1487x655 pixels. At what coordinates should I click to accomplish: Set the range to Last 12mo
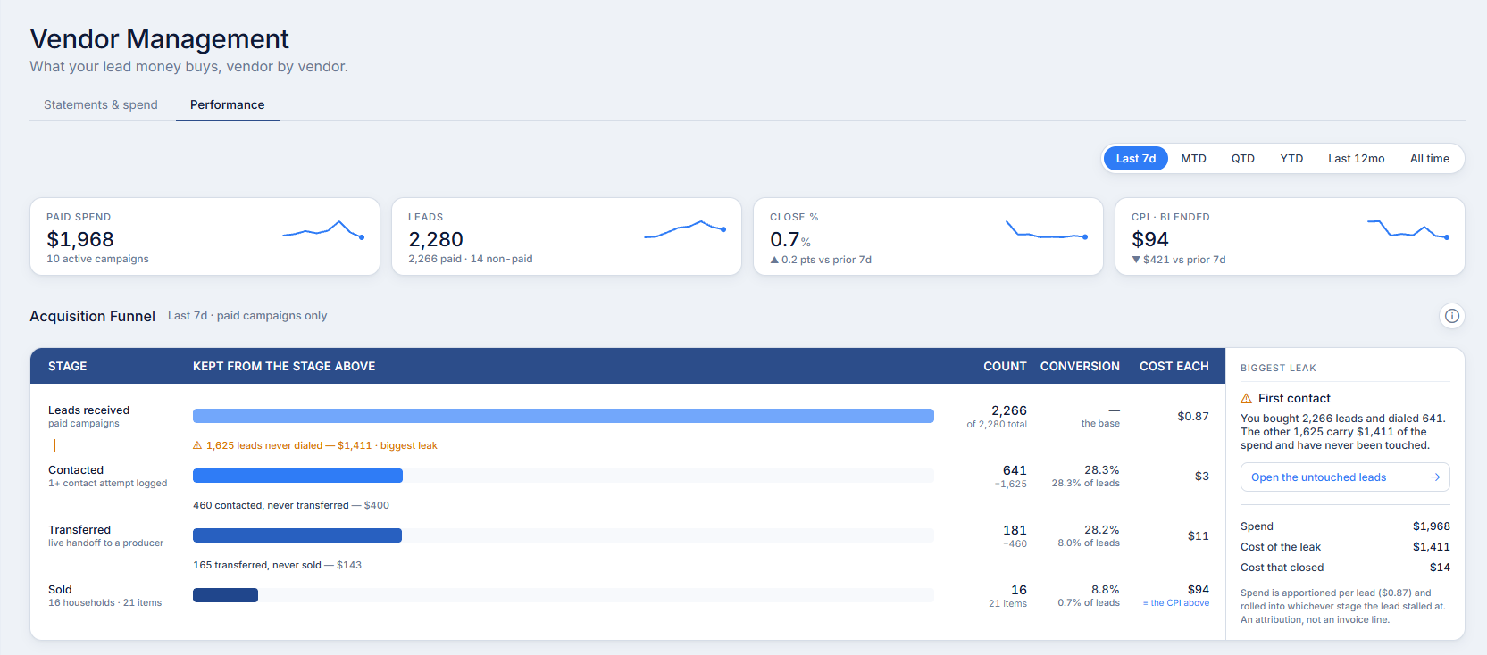click(1357, 158)
